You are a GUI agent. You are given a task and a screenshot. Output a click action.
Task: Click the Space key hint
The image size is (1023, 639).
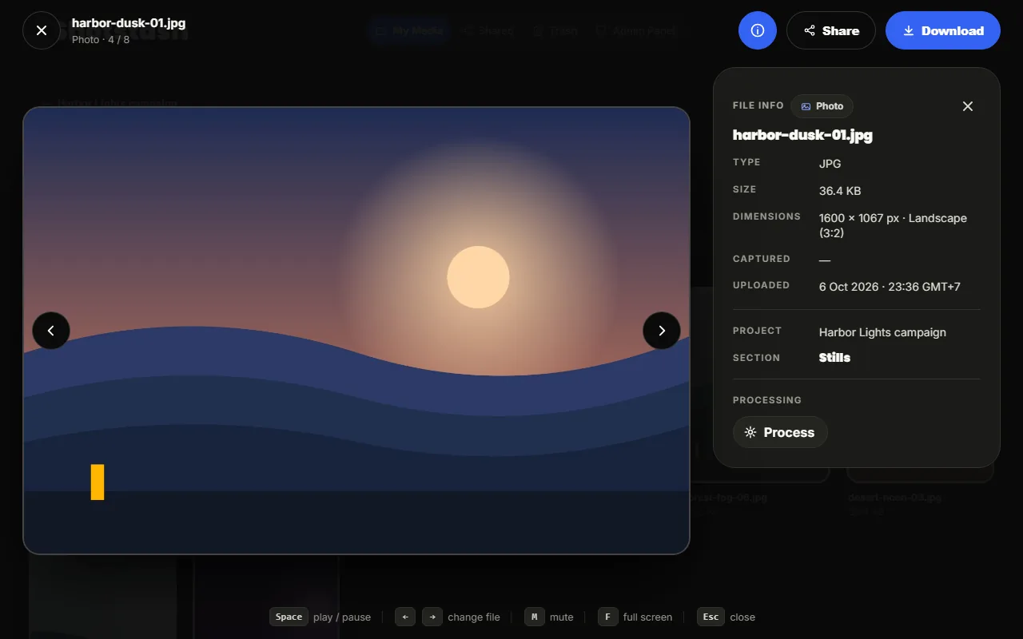point(289,617)
